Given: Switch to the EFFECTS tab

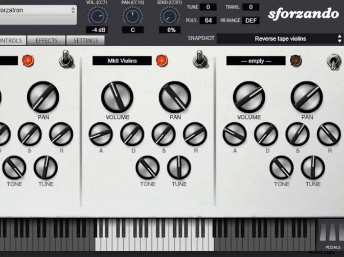Looking at the screenshot, I should click(x=47, y=40).
